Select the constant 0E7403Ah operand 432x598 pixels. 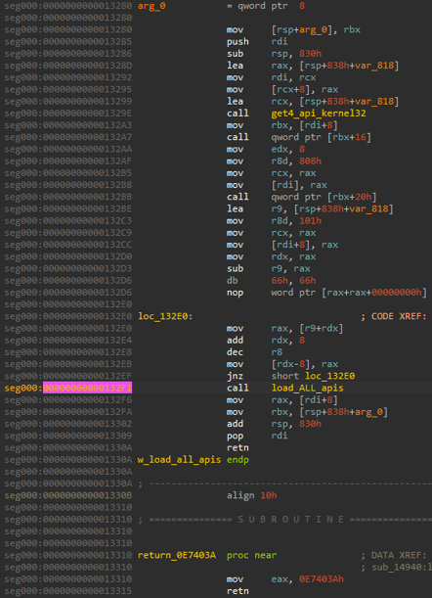point(322,579)
